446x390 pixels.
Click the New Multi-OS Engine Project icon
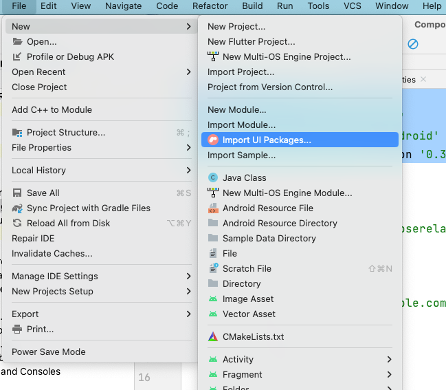coord(213,56)
